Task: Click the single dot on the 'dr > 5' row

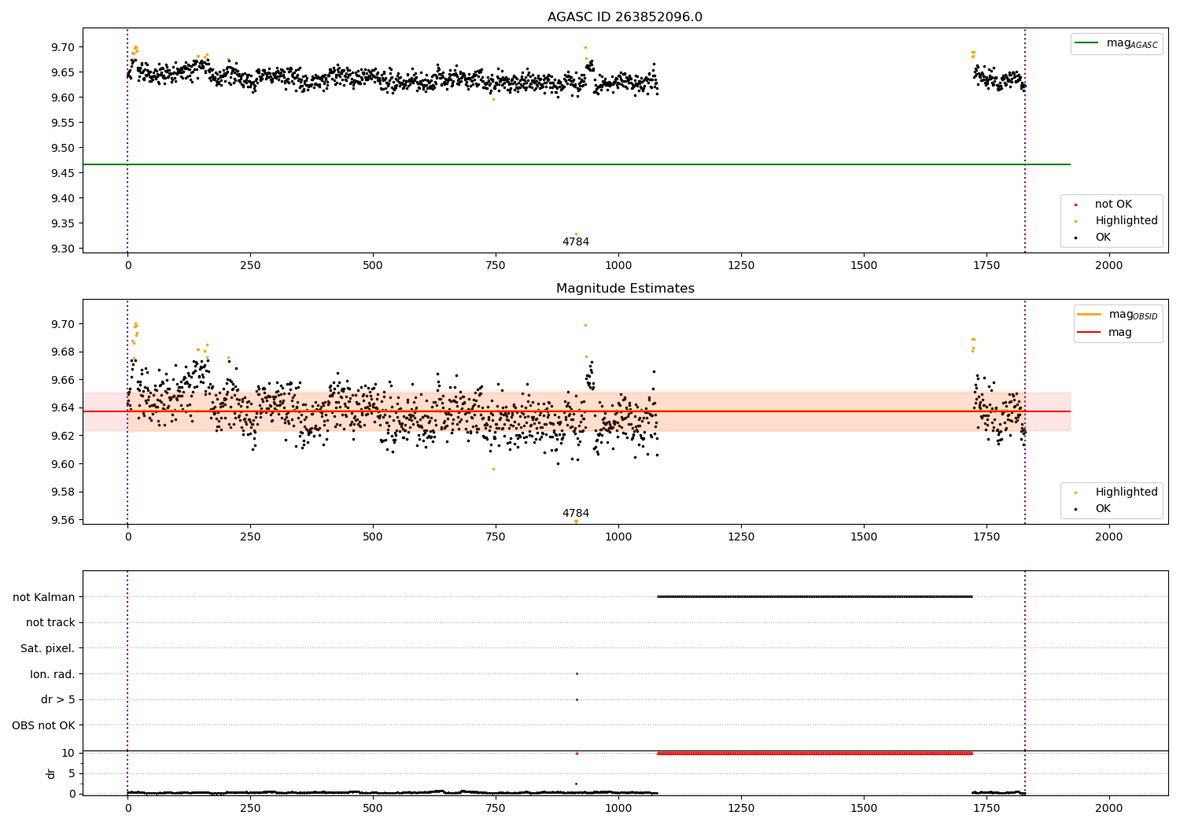Action: (x=577, y=699)
